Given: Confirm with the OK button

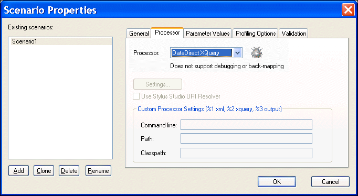Looking at the screenshot, I should [277, 182].
